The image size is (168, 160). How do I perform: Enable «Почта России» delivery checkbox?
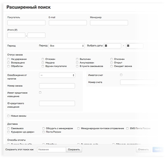(43, 132)
